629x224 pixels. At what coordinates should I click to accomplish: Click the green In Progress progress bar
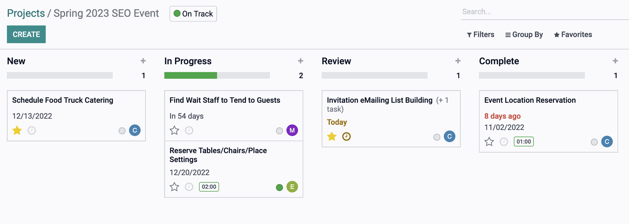tap(191, 75)
